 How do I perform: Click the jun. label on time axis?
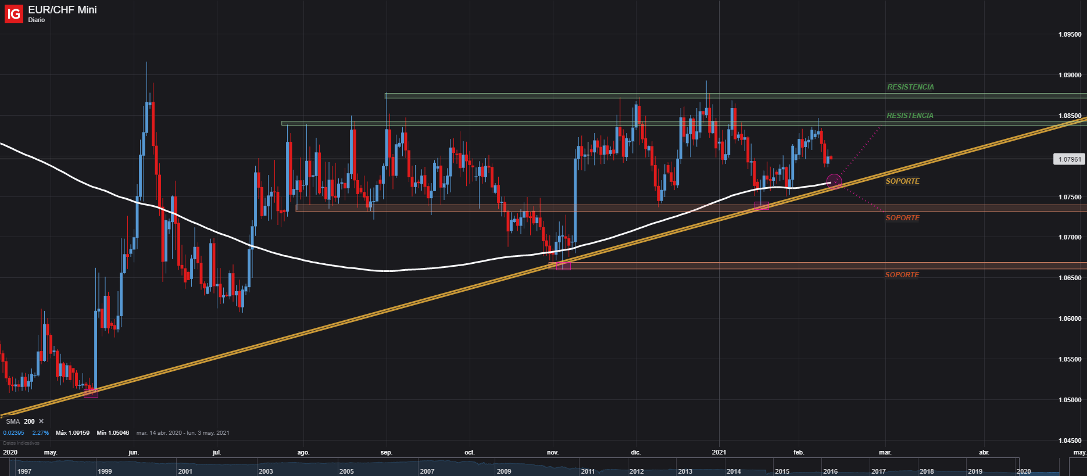coord(134,452)
